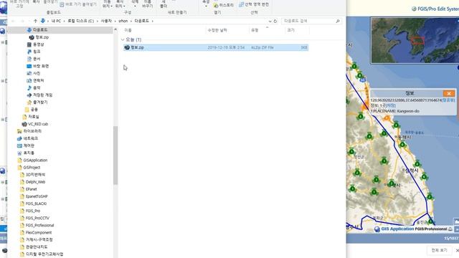The height and width of the screenshot is (258, 459).
Task: Click 로컬 디스크 (C:) breadcrumb
Action: [x=81, y=21]
